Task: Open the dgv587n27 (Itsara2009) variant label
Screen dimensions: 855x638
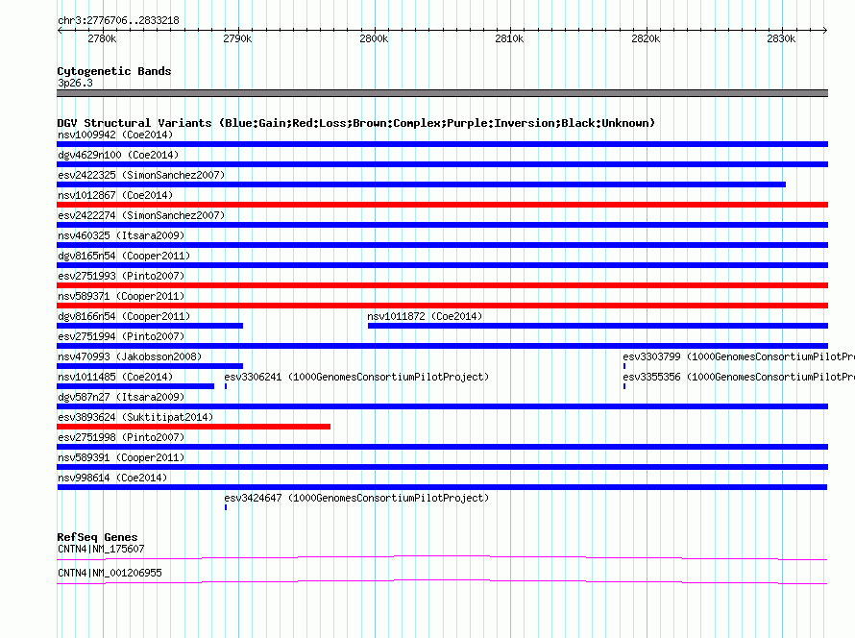Action: 121,397
